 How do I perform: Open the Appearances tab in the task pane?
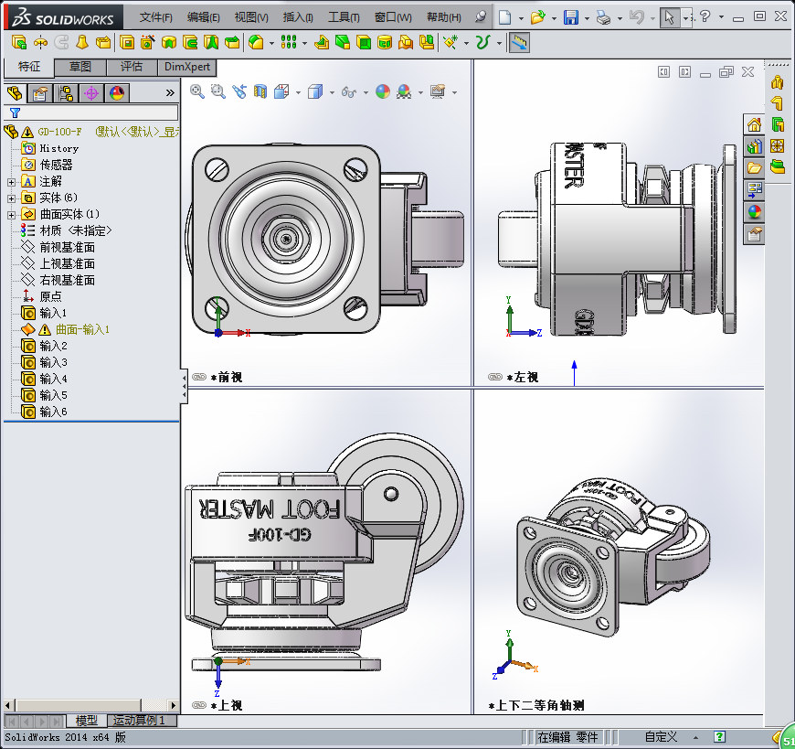tap(755, 211)
